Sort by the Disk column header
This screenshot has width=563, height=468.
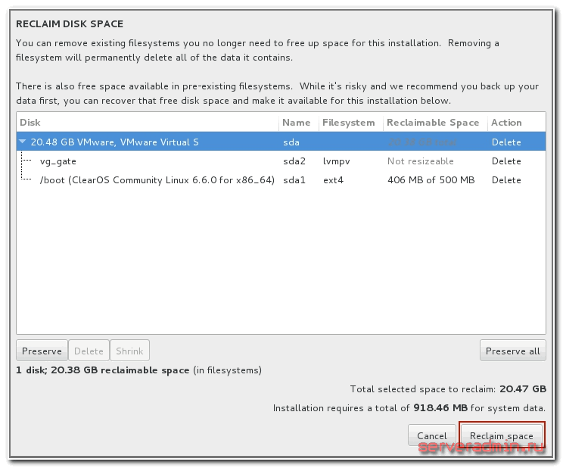click(x=30, y=123)
